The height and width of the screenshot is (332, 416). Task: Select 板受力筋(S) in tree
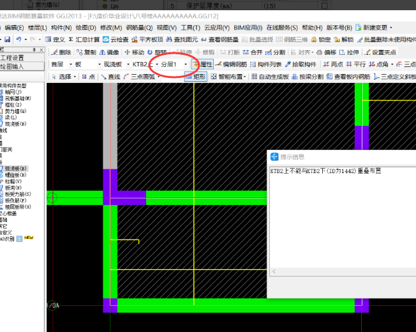15,194
